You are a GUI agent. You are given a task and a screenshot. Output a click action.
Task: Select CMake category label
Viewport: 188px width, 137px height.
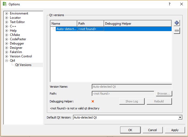(x=15, y=35)
